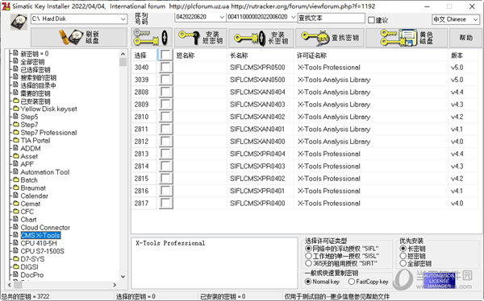Toggle the 建议 checkbox
The width and height of the screenshot is (484, 301).
pyautogui.click(x=371, y=20)
